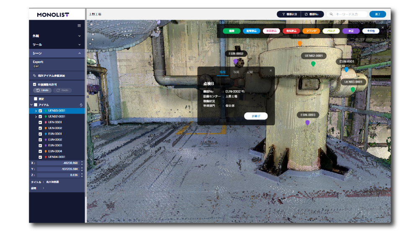Decrease the Y coordinate with stepper
The width and height of the screenshot is (420, 231).
click(82, 170)
